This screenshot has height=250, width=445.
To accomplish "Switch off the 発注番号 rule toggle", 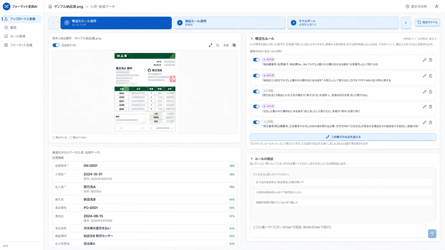I will point(256,122).
